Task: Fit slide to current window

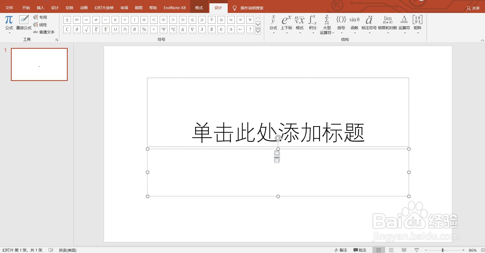Action: [483, 250]
